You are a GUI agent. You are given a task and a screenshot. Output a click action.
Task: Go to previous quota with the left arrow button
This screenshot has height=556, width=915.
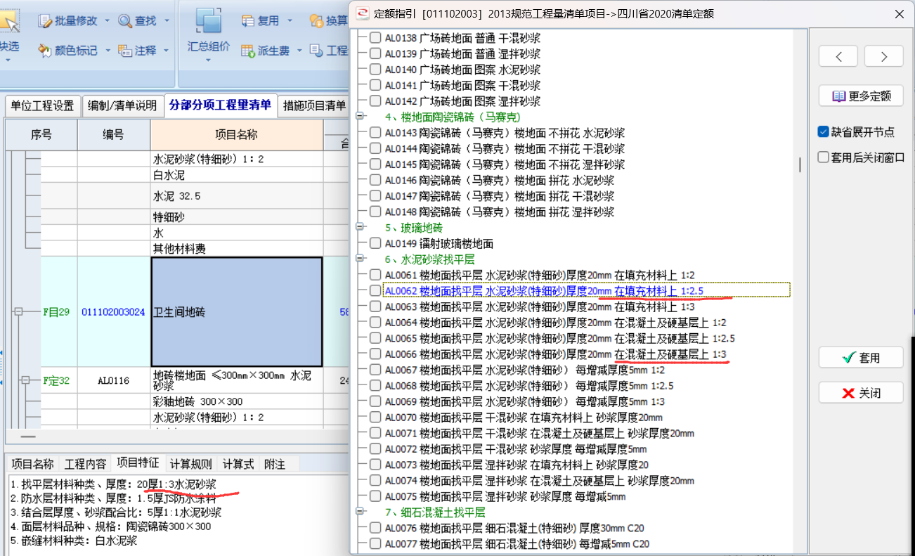[838, 56]
